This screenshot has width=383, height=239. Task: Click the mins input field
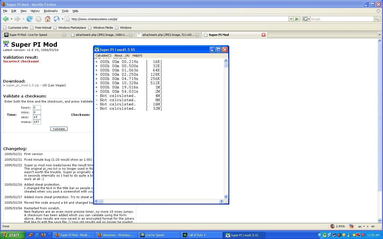(x=37, y=112)
